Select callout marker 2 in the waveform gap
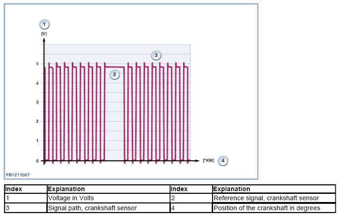This screenshot has width=338, height=217. pyautogui.click(x=114, y=74)
